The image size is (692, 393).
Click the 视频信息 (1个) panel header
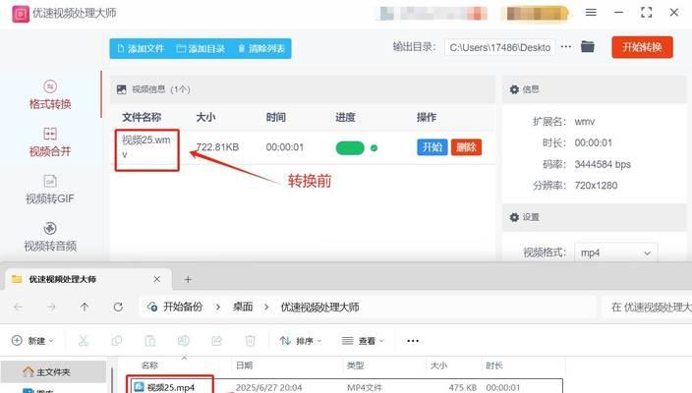[x=303, y=89]
